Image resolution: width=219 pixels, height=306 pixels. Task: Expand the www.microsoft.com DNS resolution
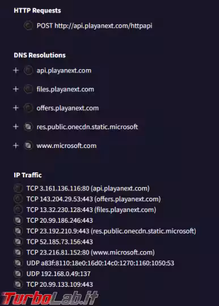point(16,146)
